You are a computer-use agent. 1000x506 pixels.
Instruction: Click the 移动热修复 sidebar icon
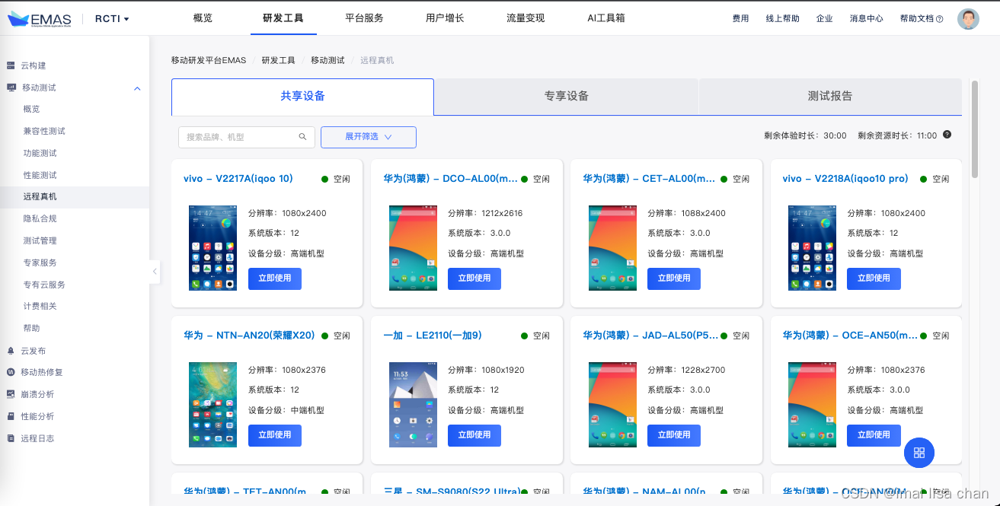pos(11,372)
